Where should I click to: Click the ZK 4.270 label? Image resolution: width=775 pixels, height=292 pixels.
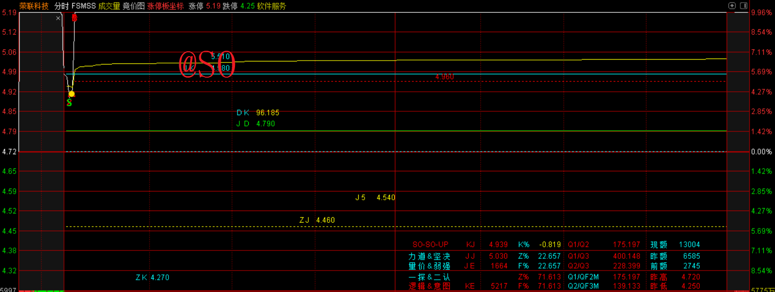[152, 277]
